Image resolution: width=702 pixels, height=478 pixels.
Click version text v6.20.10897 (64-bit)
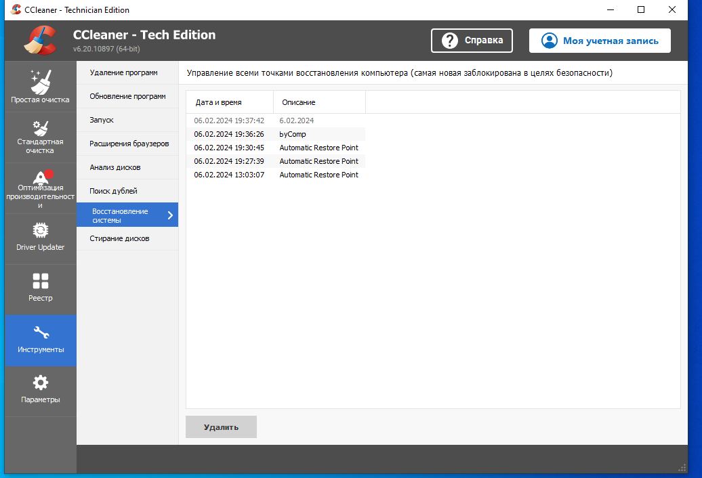pyautogui.click(x=106, y=49)
